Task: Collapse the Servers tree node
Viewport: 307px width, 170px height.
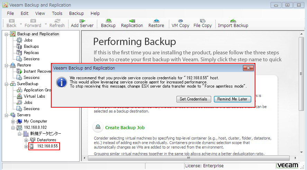Action: 7,115
